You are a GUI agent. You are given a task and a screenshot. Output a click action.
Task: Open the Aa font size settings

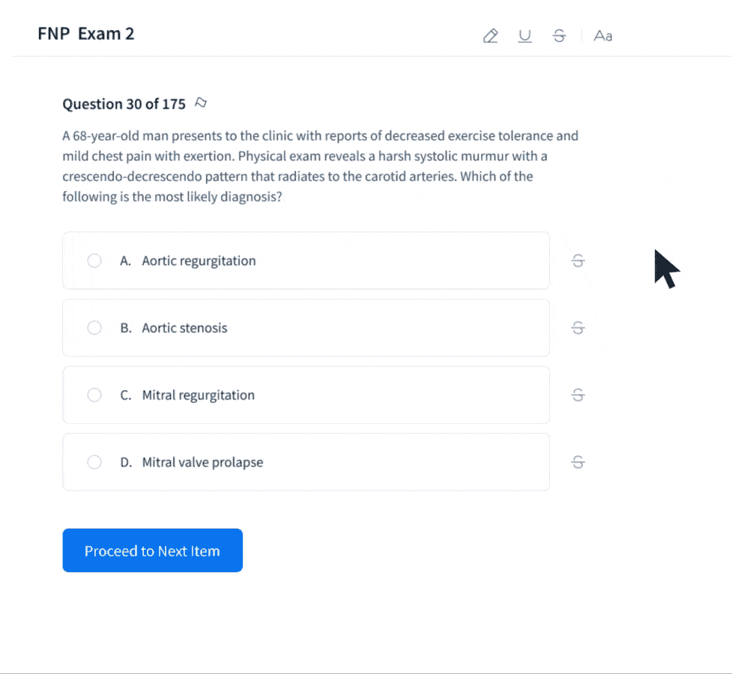pyautogui.click(x=602, y=36)
